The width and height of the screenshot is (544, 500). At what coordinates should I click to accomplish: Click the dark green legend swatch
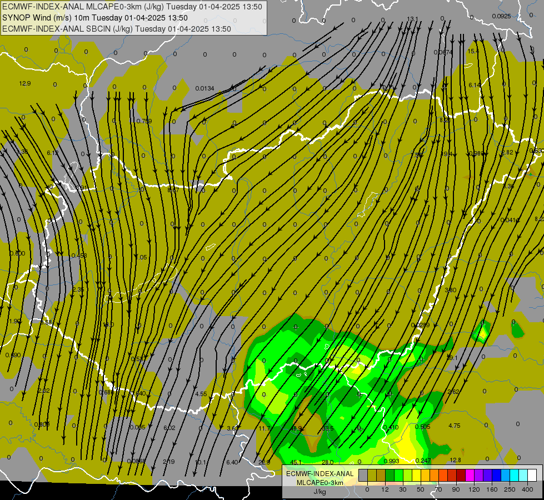(390, 476)
